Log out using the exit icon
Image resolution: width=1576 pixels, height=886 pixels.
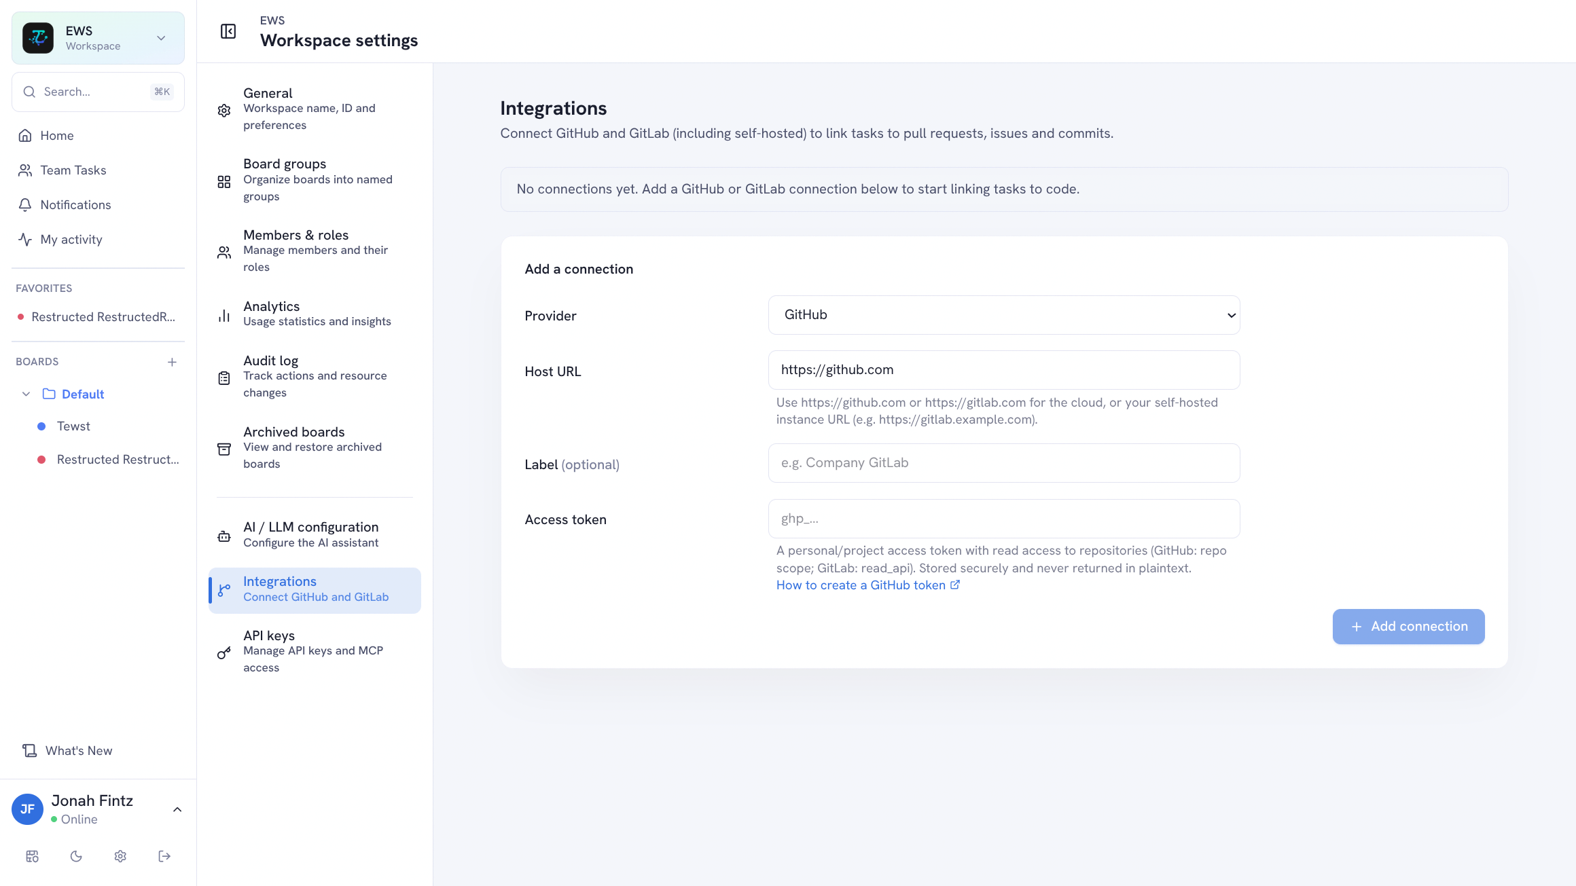(x=164, y=856)
